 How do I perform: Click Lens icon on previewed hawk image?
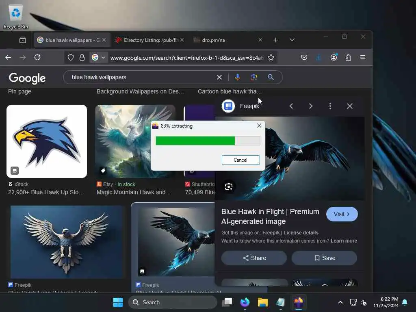[229, 186]
